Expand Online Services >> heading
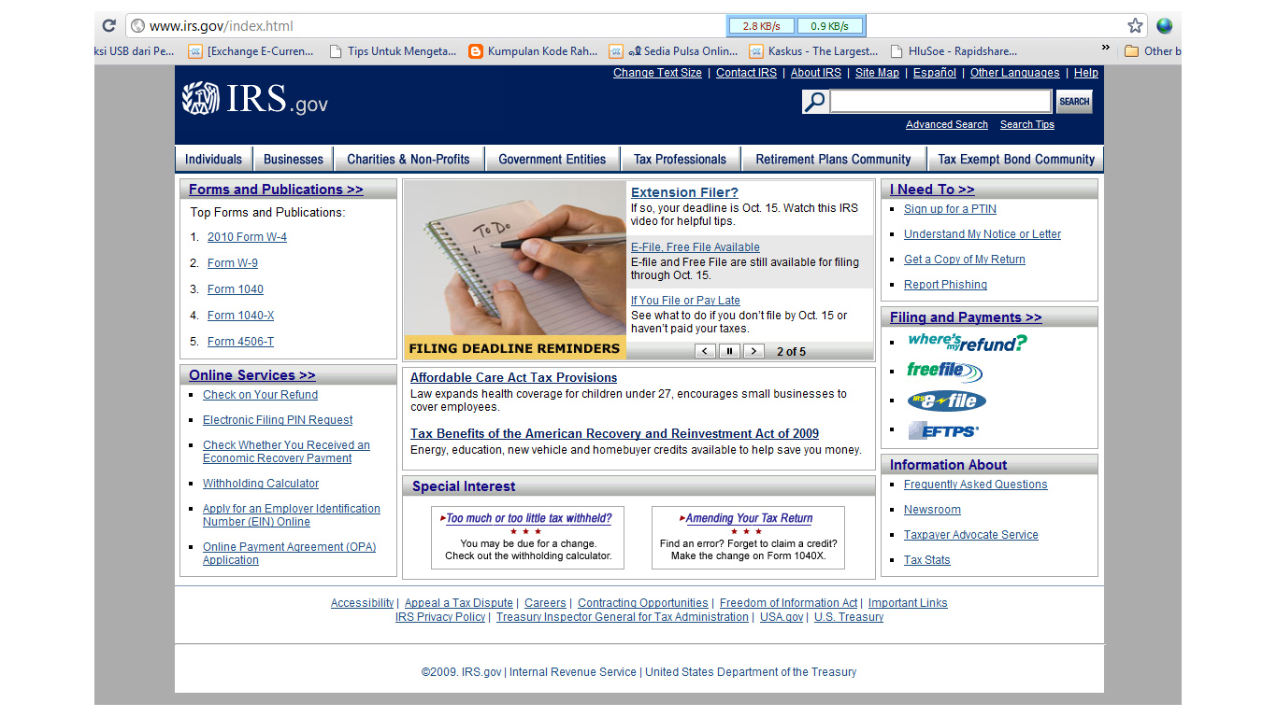Screen dimensions: 1277x717 tap(252, 375)
